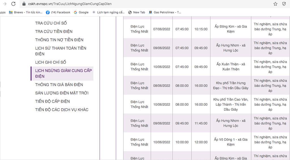Open the New Tab bookmark
The width and height of the screenshot is (290, 160).
click(137, 12)
